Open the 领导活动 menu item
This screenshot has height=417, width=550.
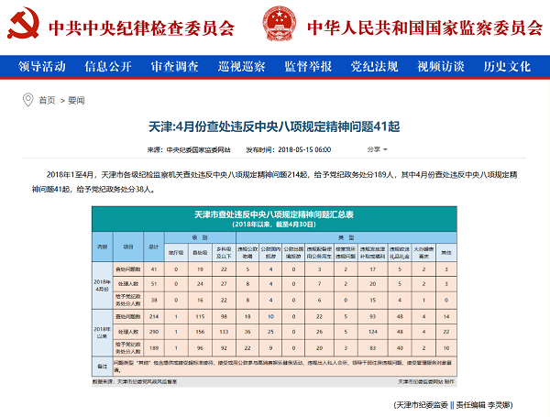click(42, 66)
